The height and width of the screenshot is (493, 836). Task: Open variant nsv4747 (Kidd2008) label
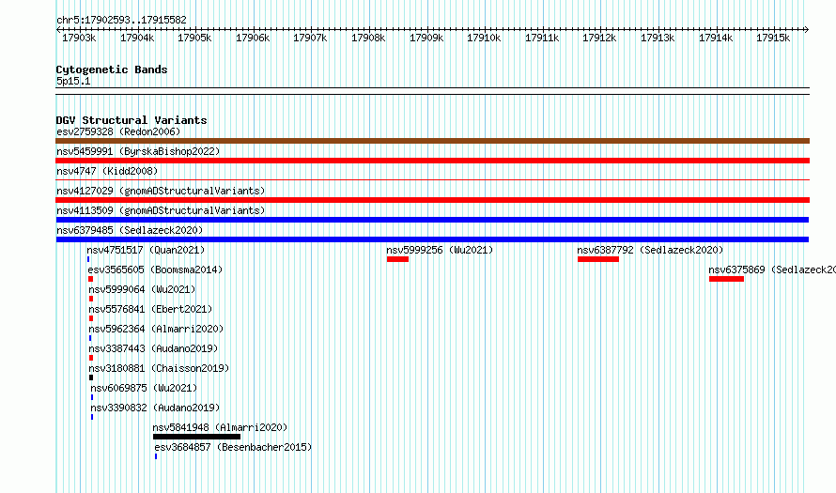[x=107, y=171]
